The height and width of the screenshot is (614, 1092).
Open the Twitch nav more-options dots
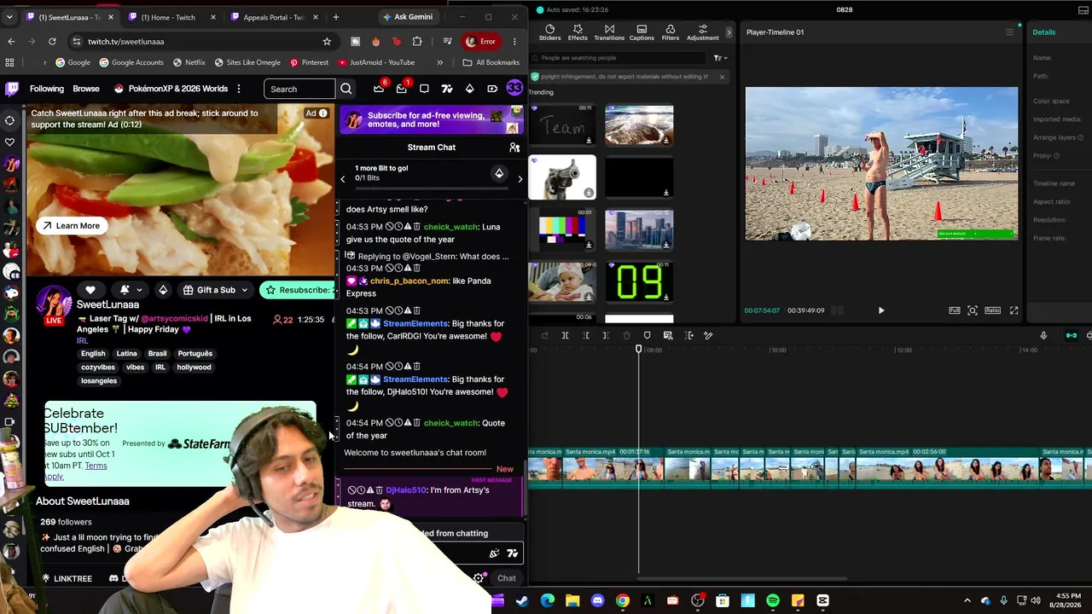[239, 89]
